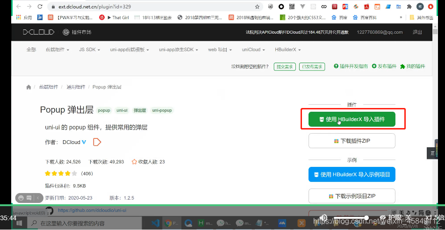The width and height of the screenshot is (445, 230).
Task: Expand the uniCloud dropdown menu
Action: [x=253, y=50]
